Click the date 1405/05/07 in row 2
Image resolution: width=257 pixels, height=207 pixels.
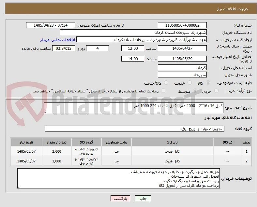(x=26, y=161)
